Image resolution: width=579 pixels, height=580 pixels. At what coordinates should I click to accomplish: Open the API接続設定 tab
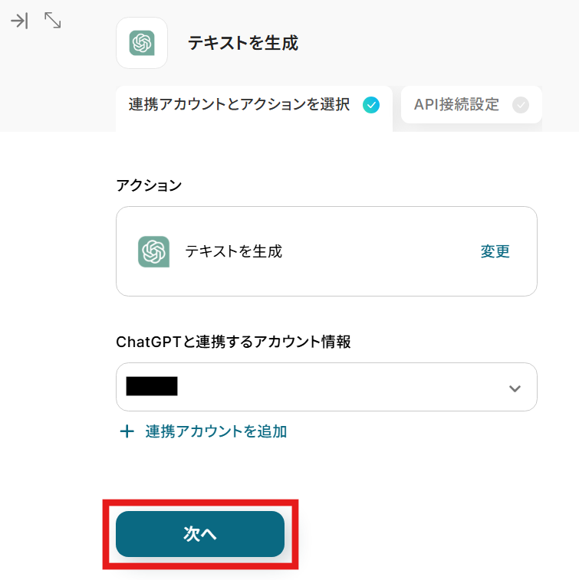pos(456,105)
